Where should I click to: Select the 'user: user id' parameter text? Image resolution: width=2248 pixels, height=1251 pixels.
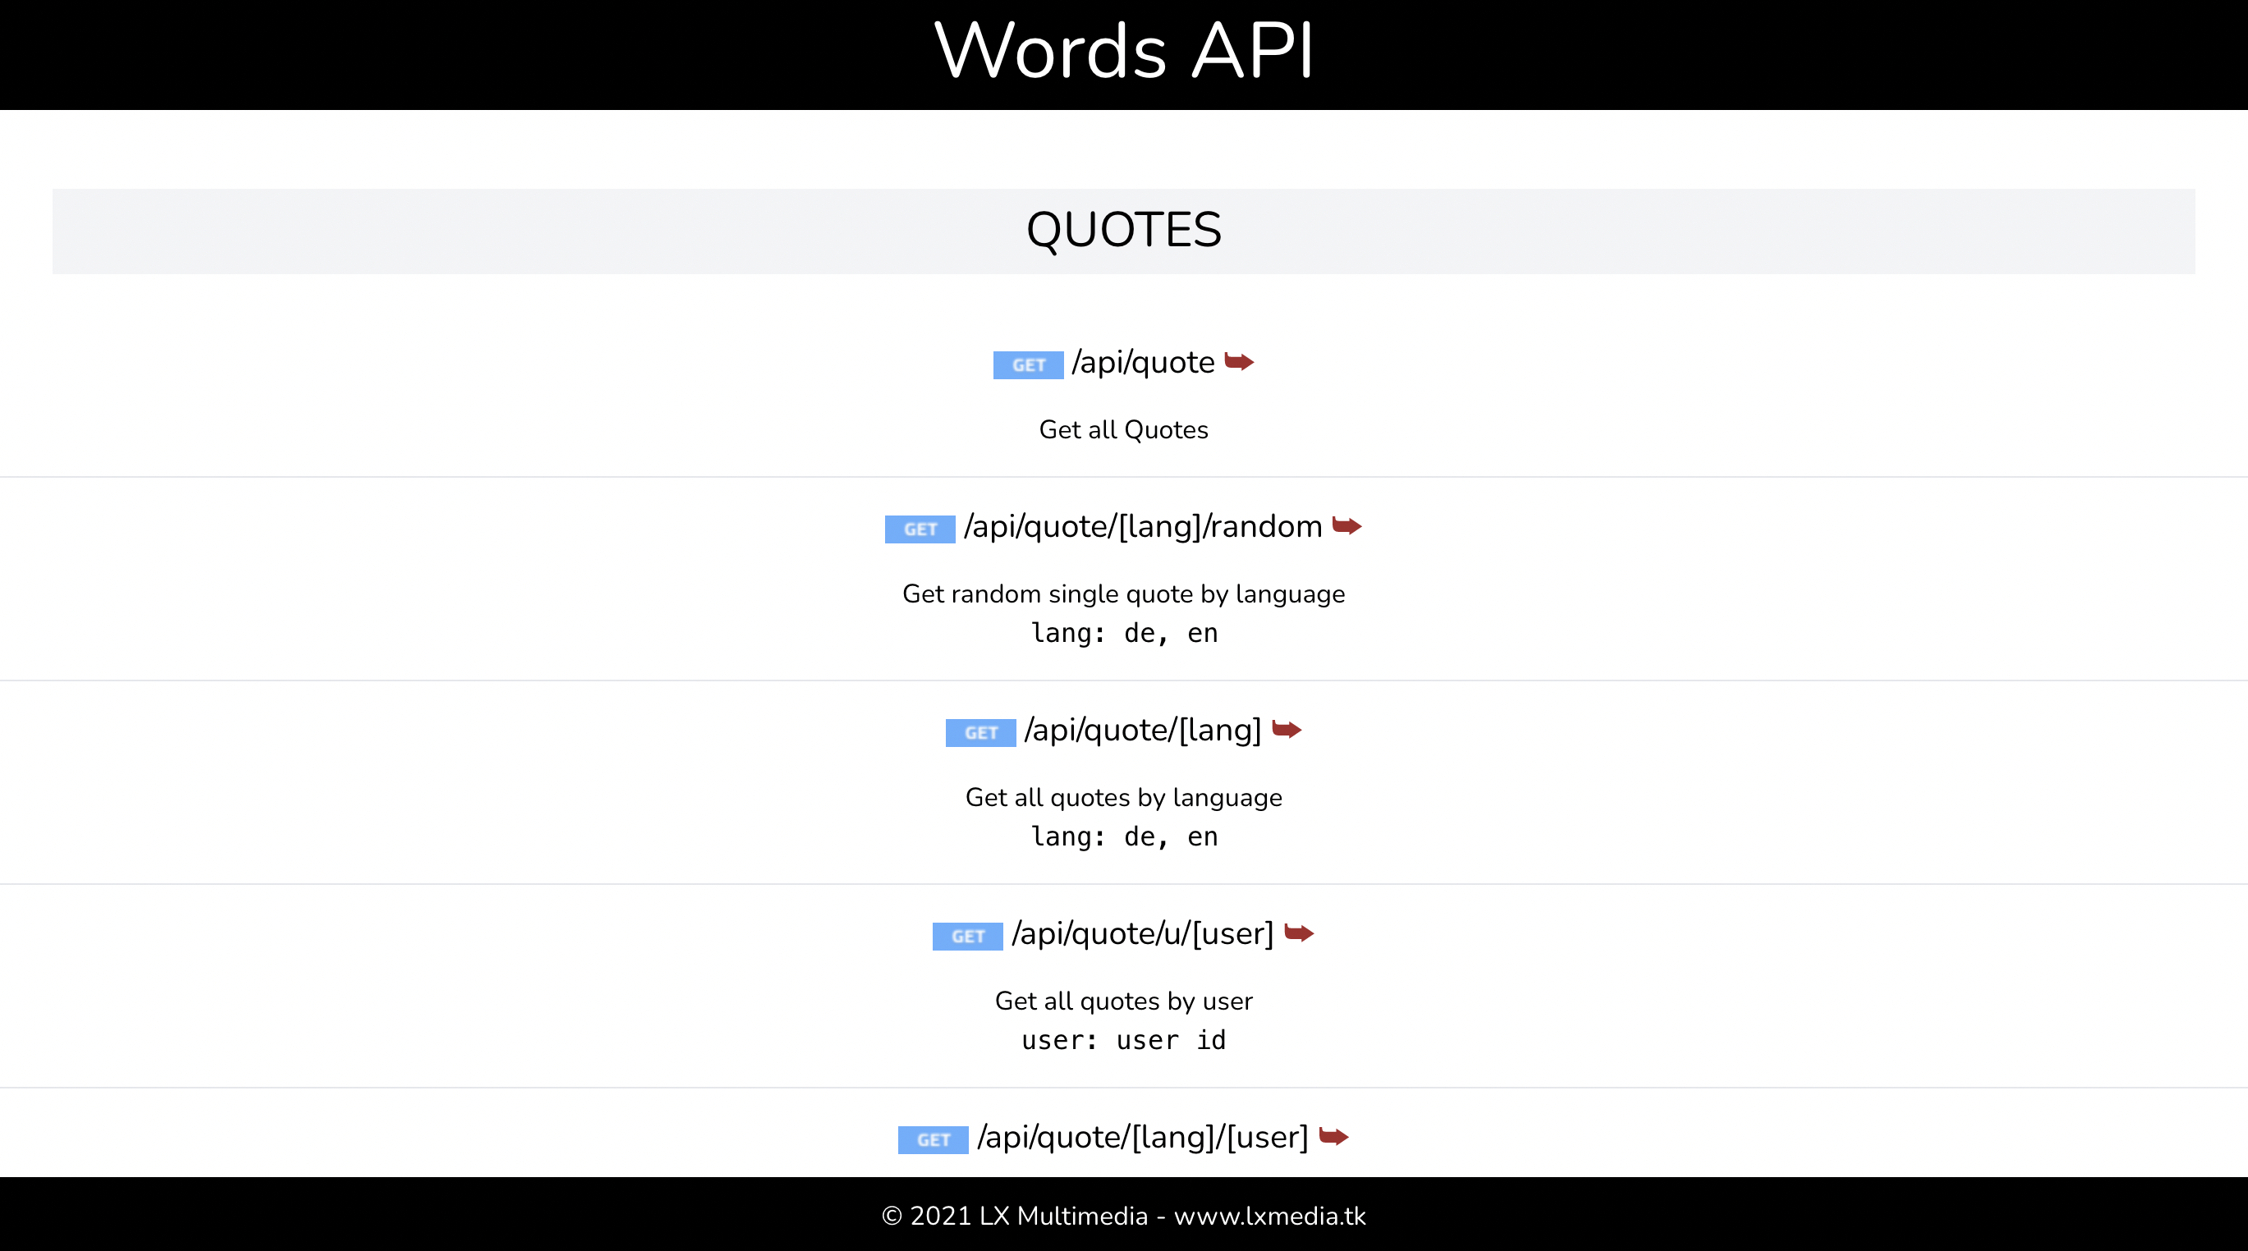(1124, 1040)
